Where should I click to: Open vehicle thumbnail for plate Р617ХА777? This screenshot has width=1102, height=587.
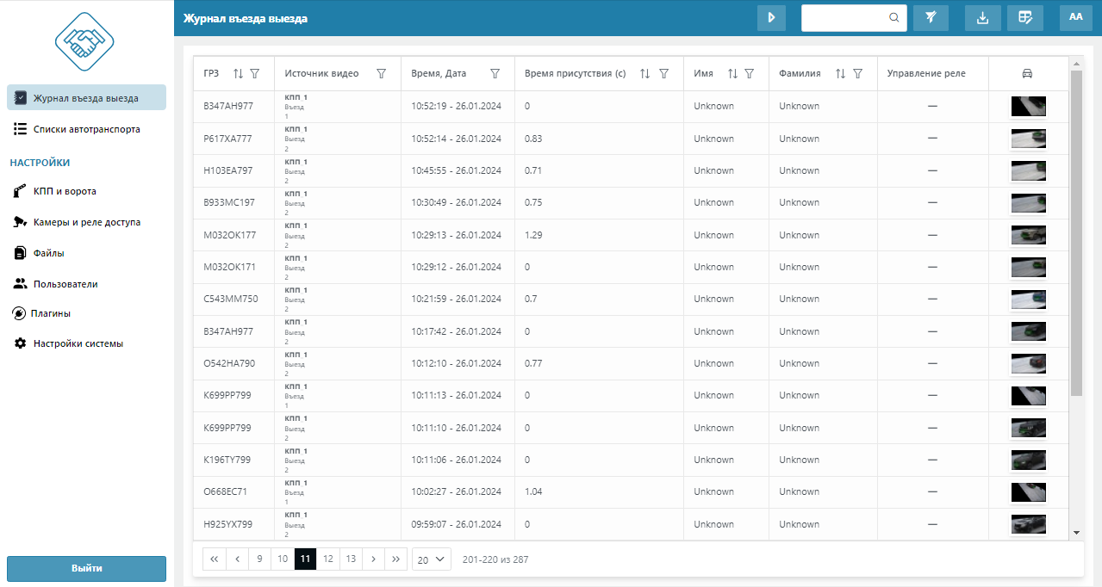tap(1028, 139)
